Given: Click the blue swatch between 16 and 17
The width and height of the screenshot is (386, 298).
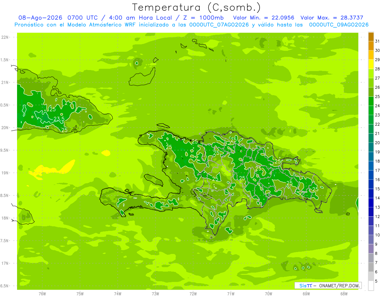Looking at the screenshot, I should (x=371, y=175).
